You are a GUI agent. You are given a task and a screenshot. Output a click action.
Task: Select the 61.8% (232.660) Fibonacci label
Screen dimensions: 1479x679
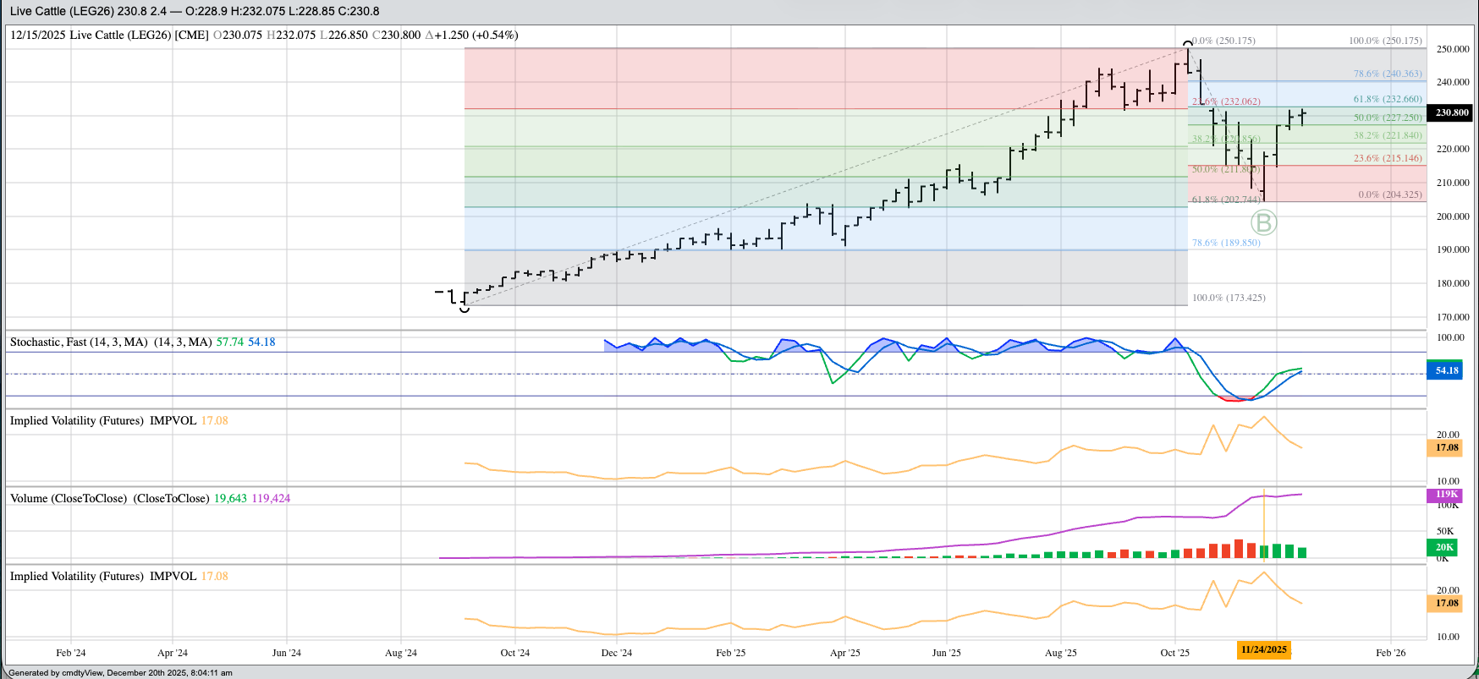[1388, 100]
